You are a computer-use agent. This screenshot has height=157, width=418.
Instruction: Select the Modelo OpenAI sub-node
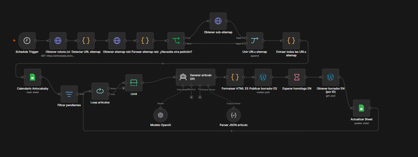(x=160, y=115)
